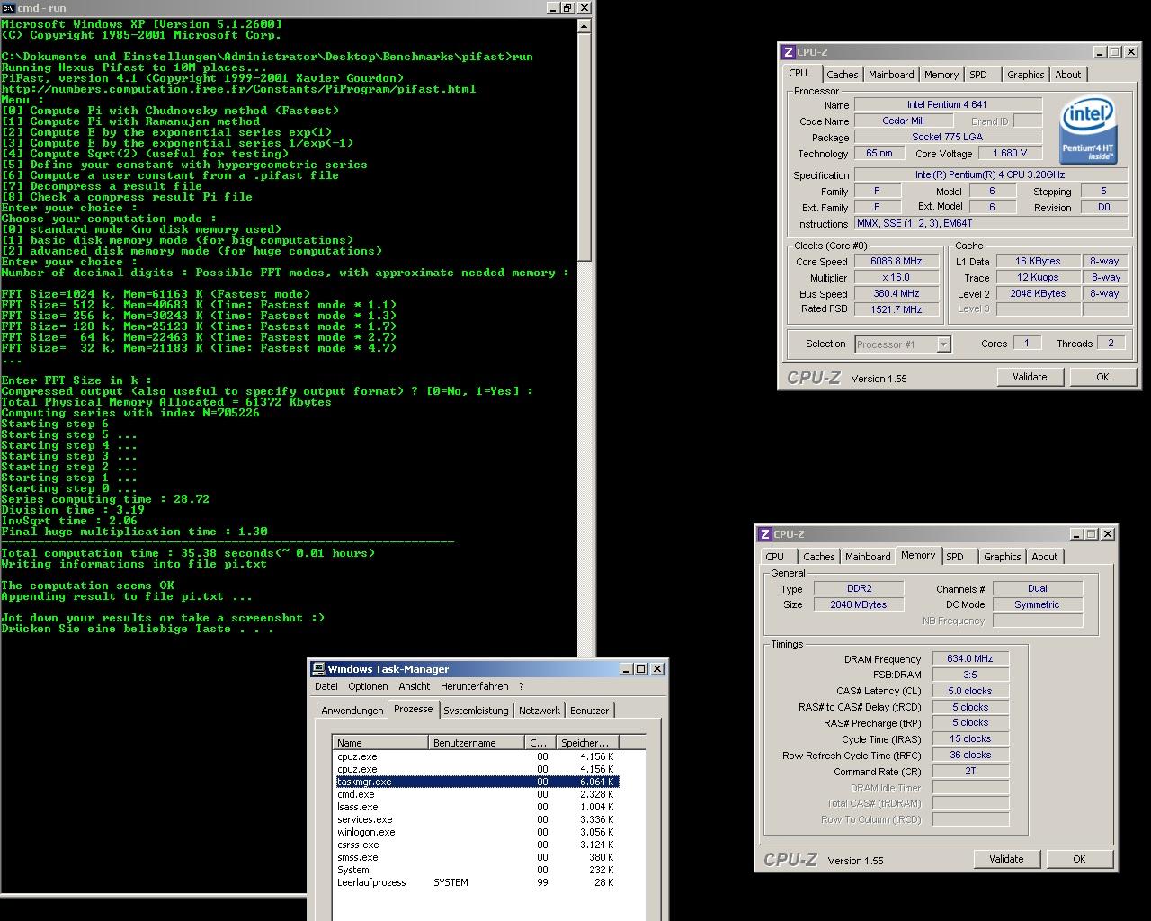This screenshot has width=1151, height=921.
Task: Open the Herunterfahren menu in Task-Manager
Action: (475, 686)
